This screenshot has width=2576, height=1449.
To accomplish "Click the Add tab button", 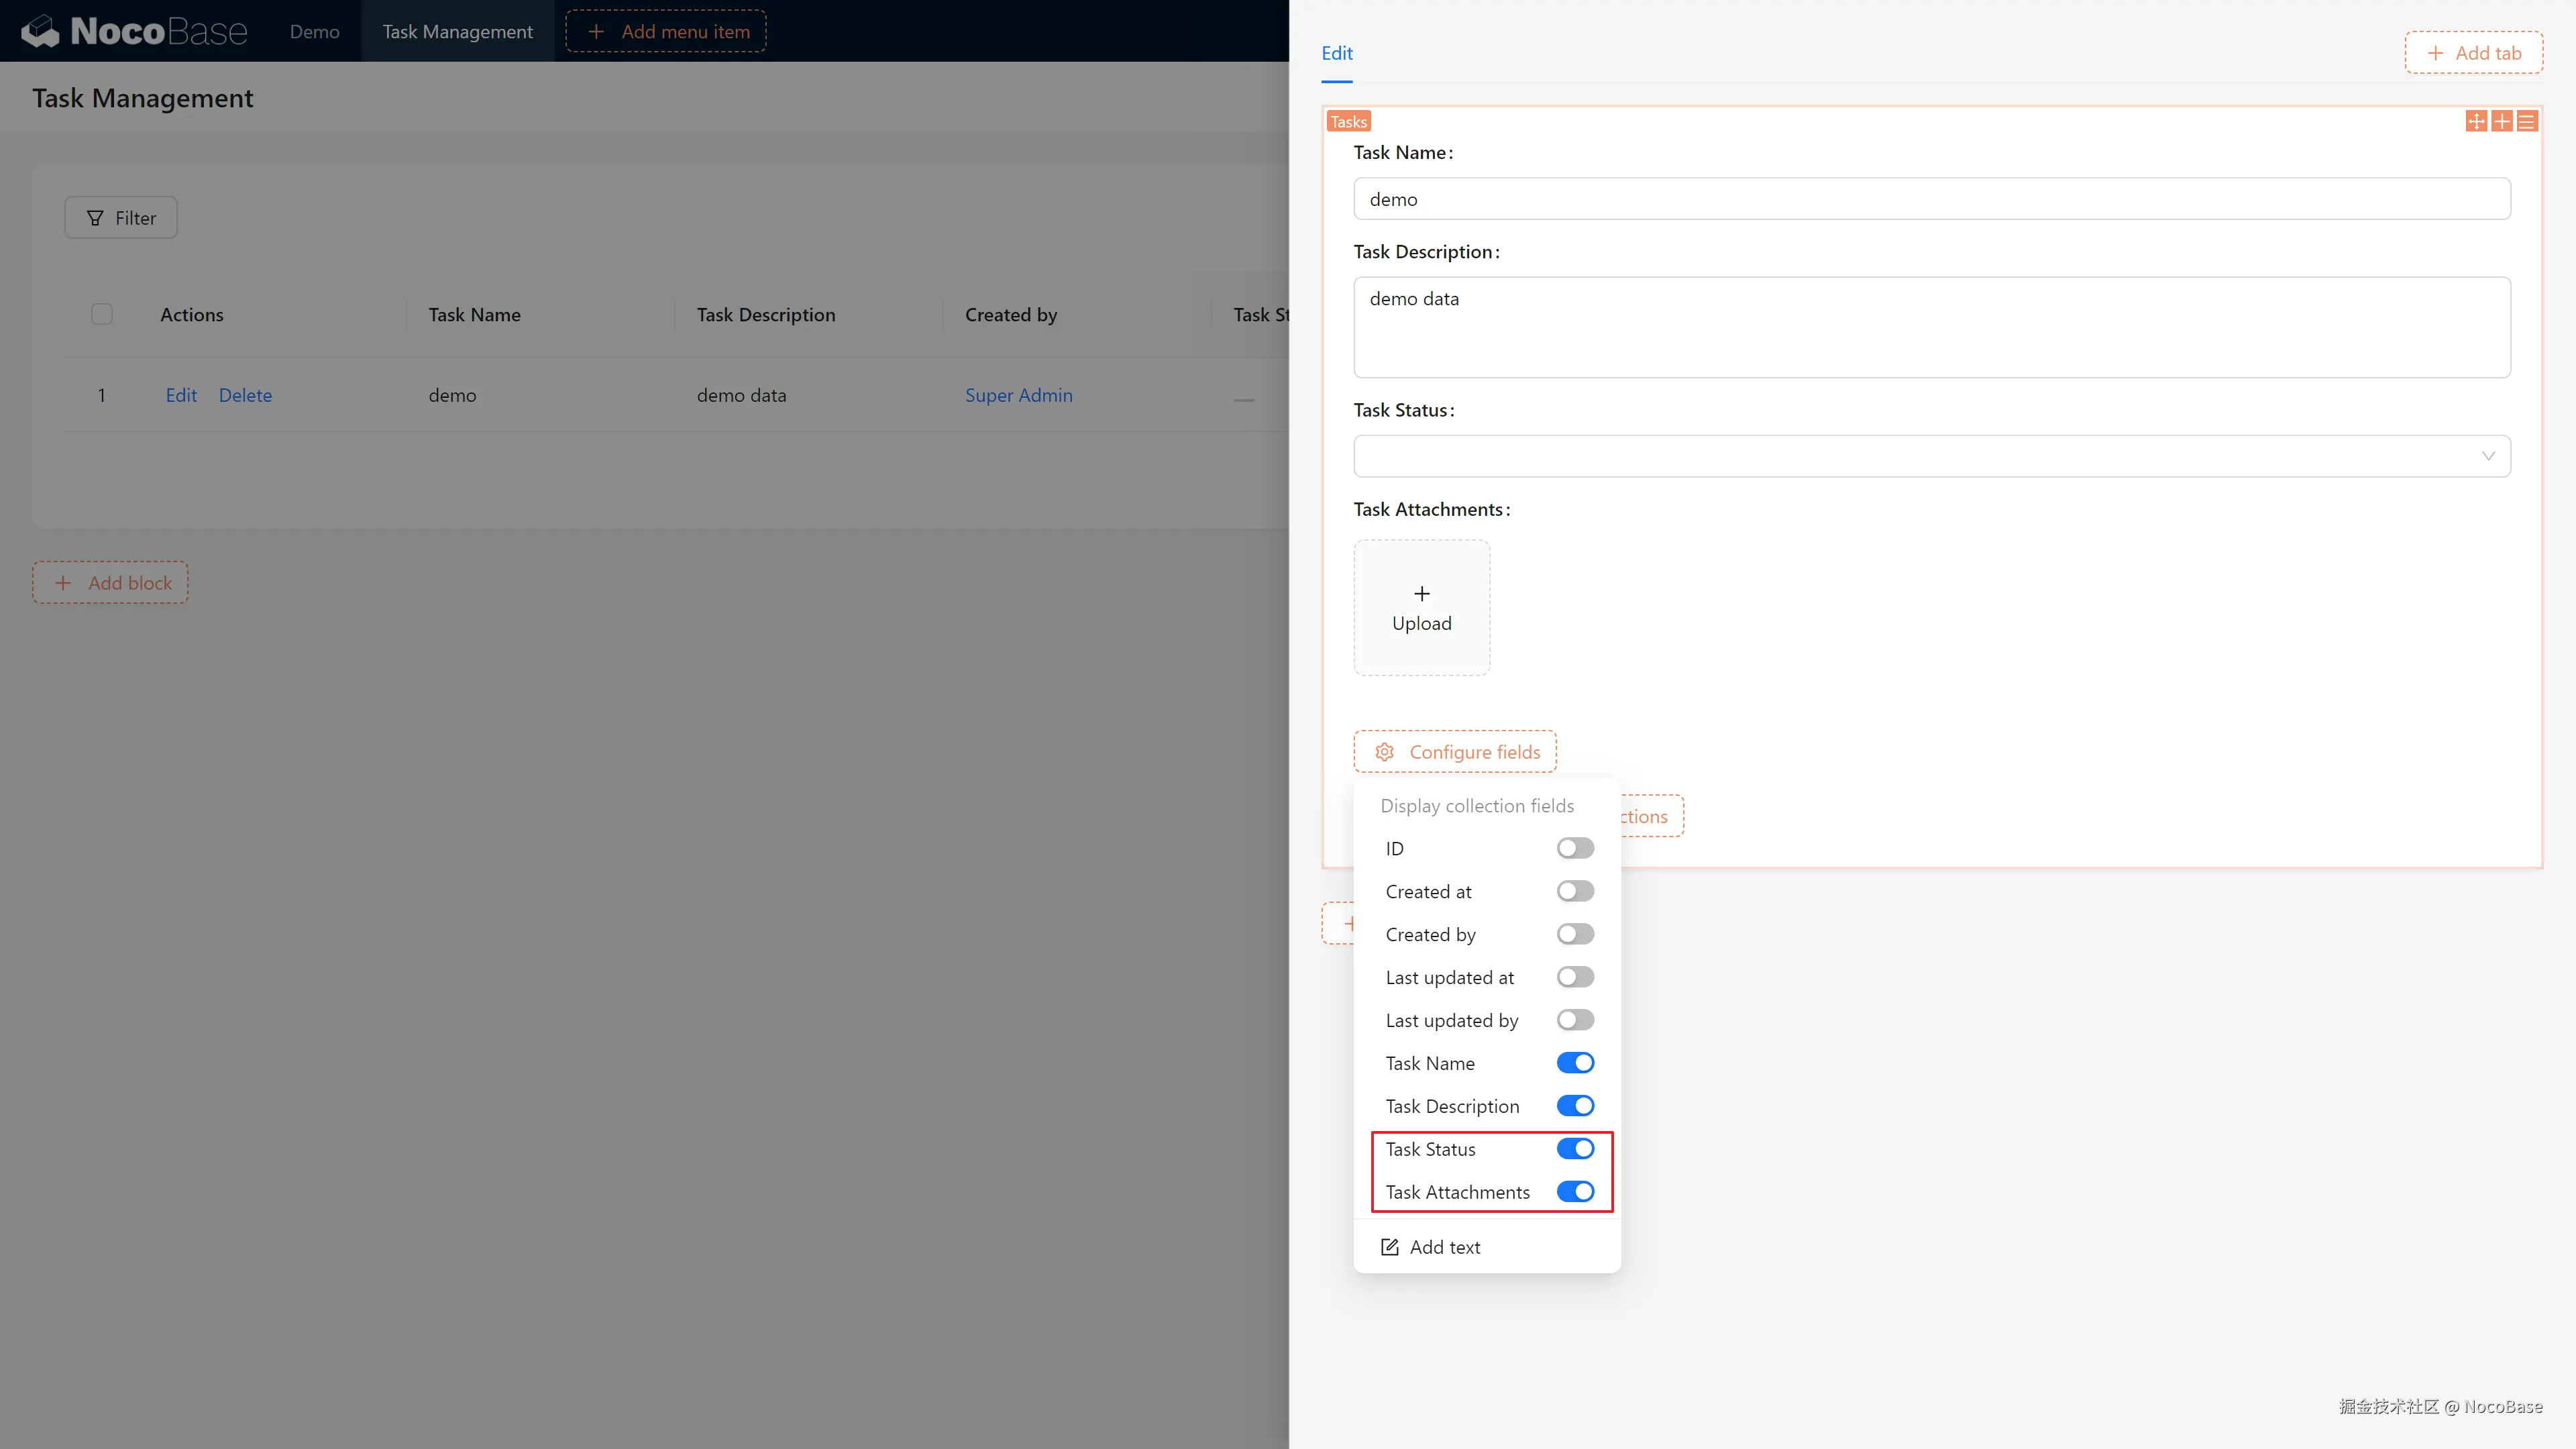I will (x=2473, y=53).
